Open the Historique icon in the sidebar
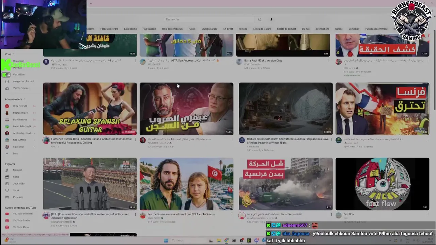The height and width of the screenshot is (245, 436). pos(7,61)
